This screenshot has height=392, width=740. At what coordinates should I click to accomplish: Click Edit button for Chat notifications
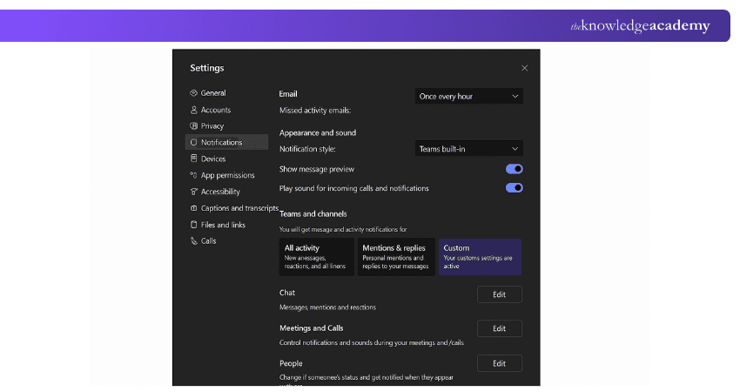pos(500,294)
